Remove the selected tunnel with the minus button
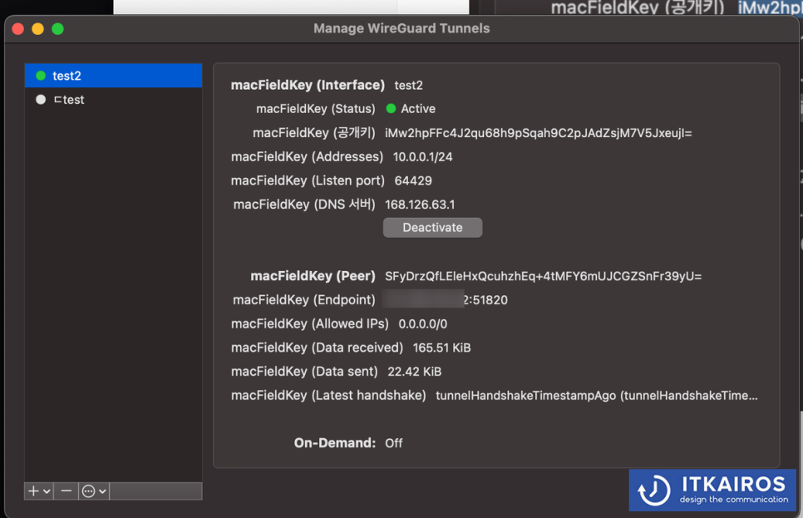Screen dimensions: 803x518 click(66, 491)
